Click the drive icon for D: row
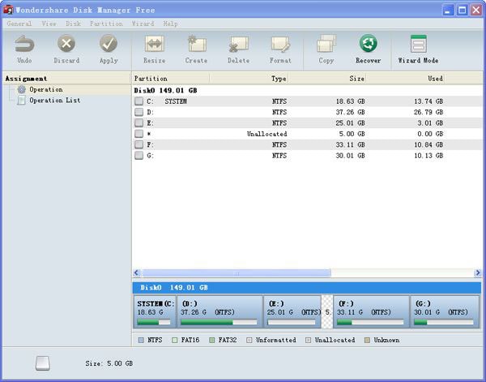Image resolution: width=486 pixels, height=382 pixels. 139,112
